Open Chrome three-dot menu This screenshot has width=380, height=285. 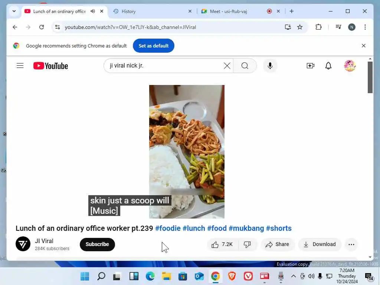[365, 27]
